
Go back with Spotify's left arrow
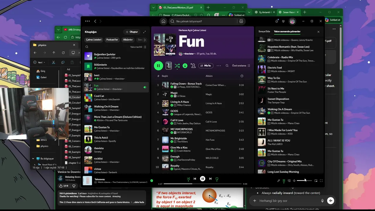[95, 21]
